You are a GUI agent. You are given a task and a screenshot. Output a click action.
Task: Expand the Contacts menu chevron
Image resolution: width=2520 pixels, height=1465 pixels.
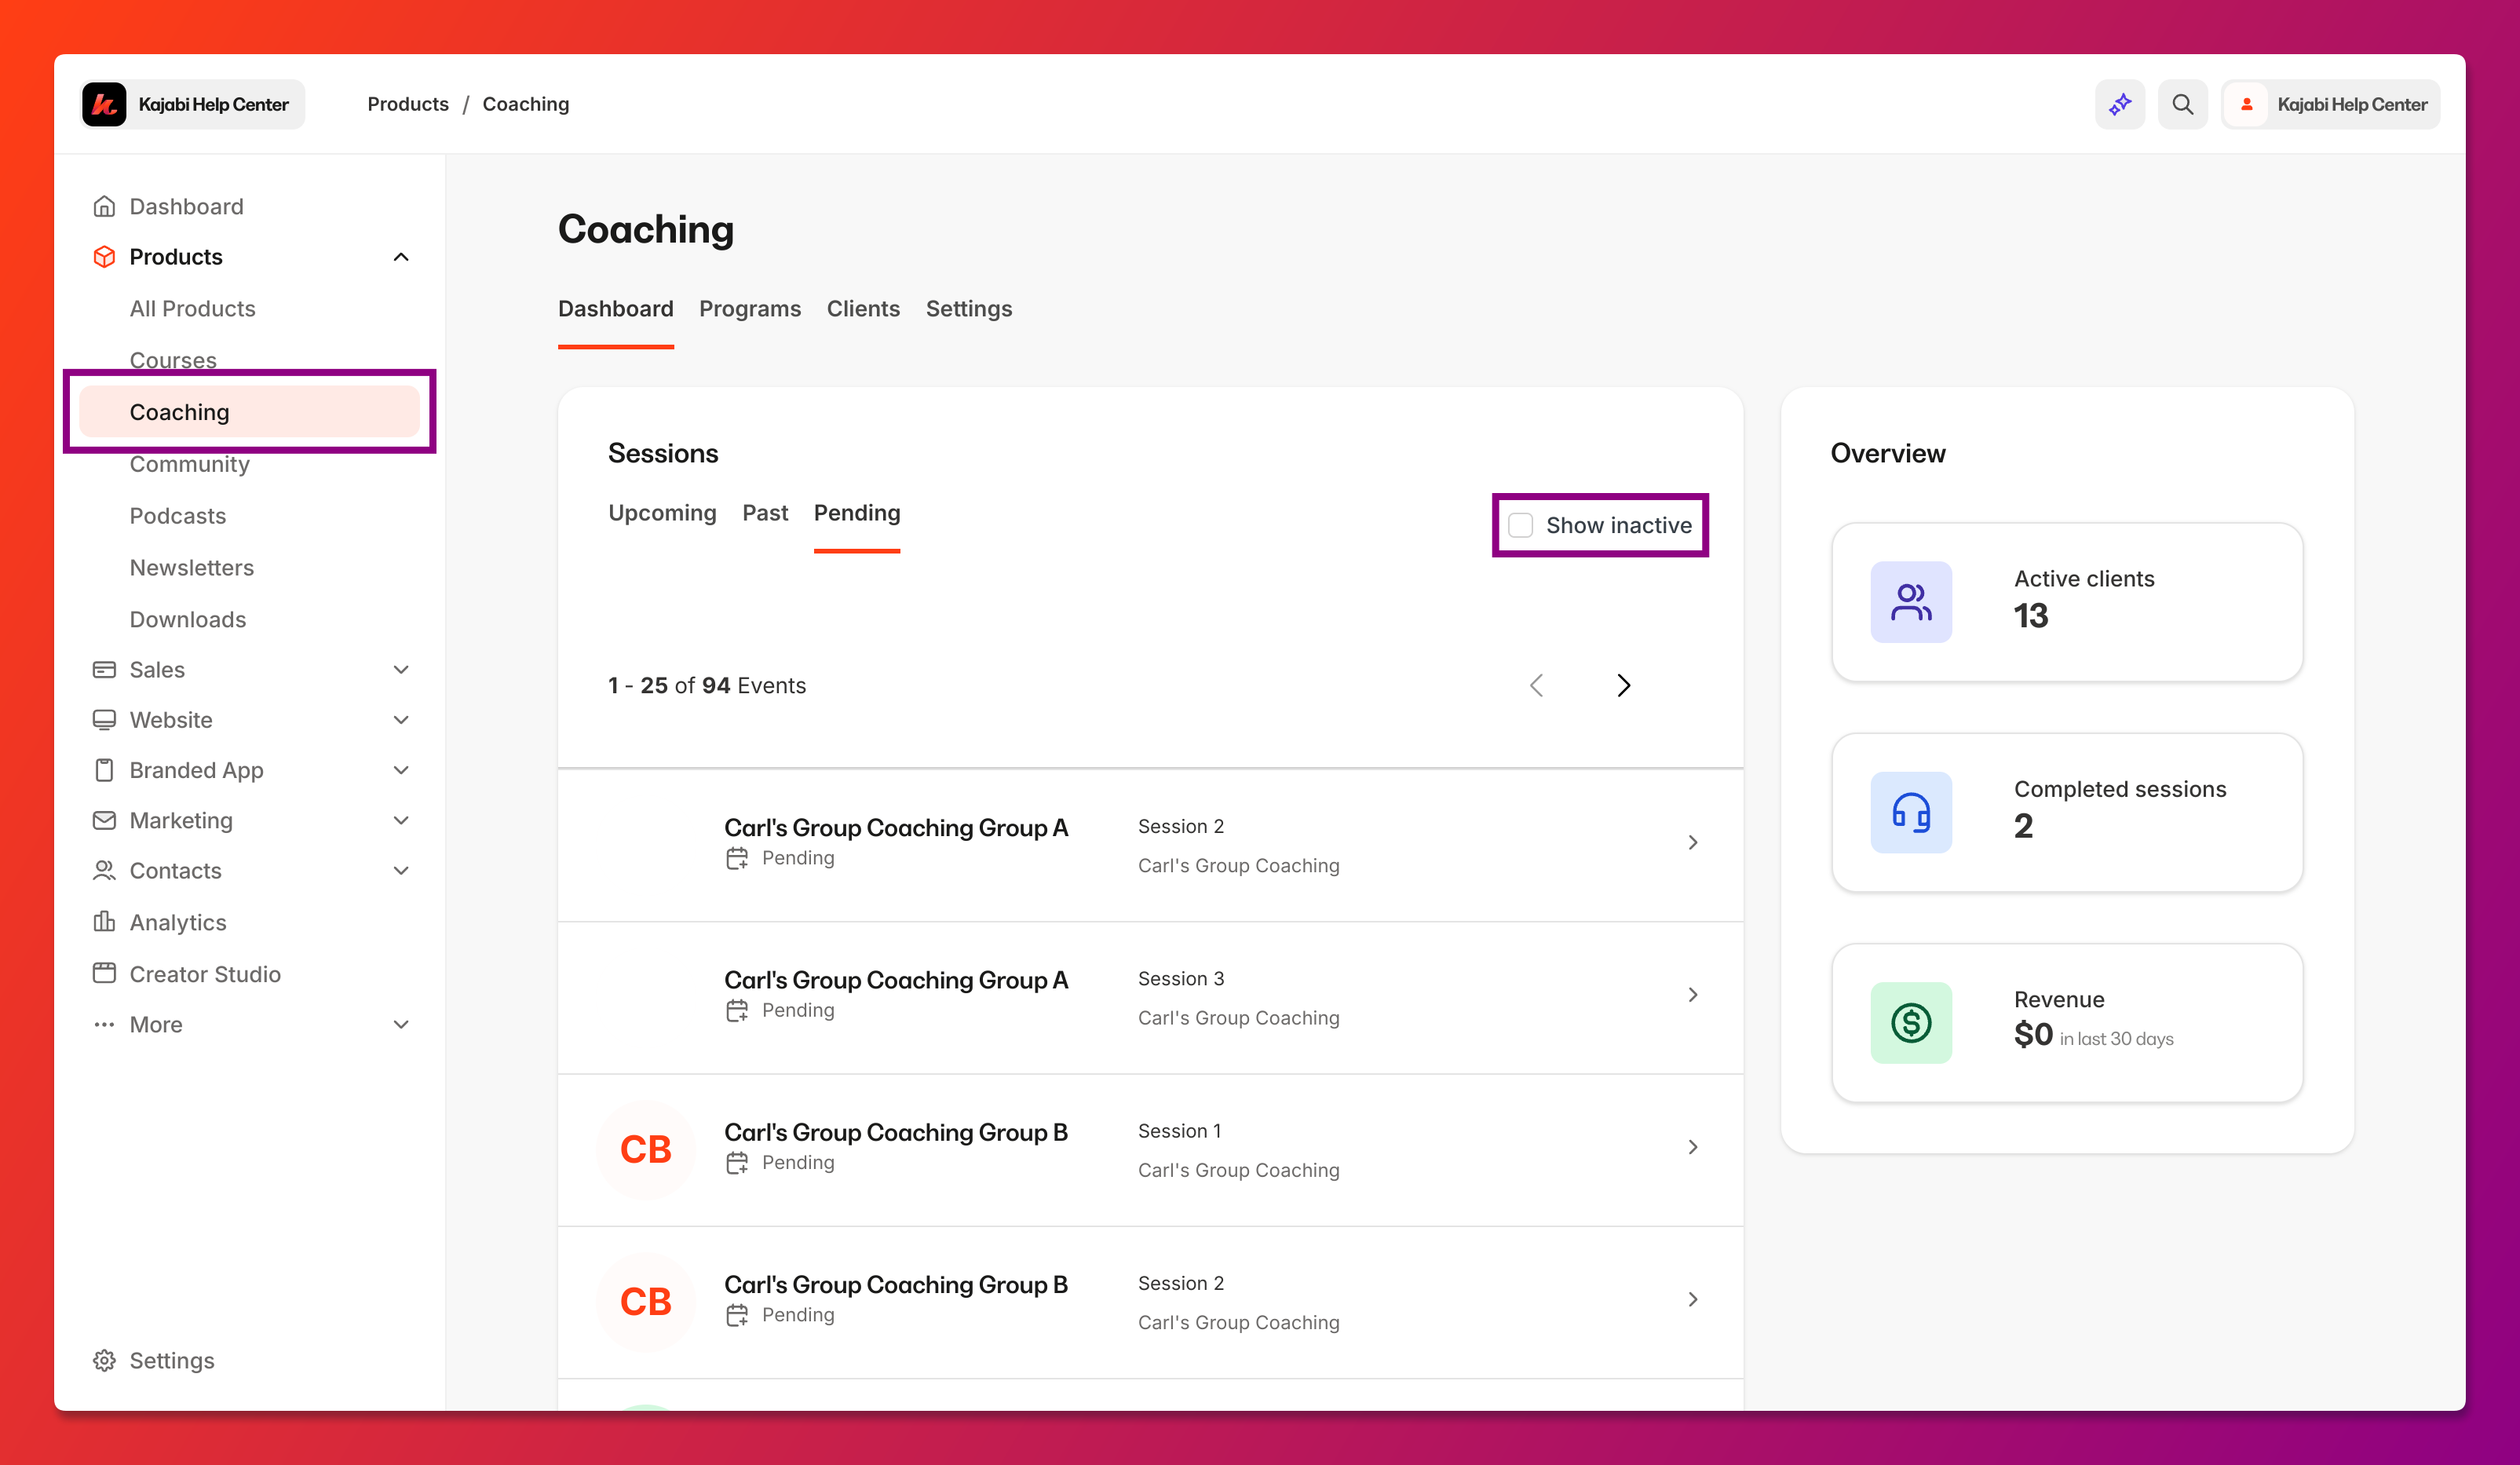click(401, 870)
